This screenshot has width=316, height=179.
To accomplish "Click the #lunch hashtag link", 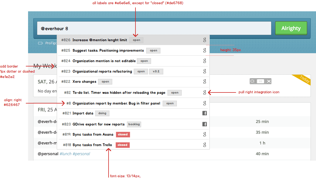I will (65, 154).
